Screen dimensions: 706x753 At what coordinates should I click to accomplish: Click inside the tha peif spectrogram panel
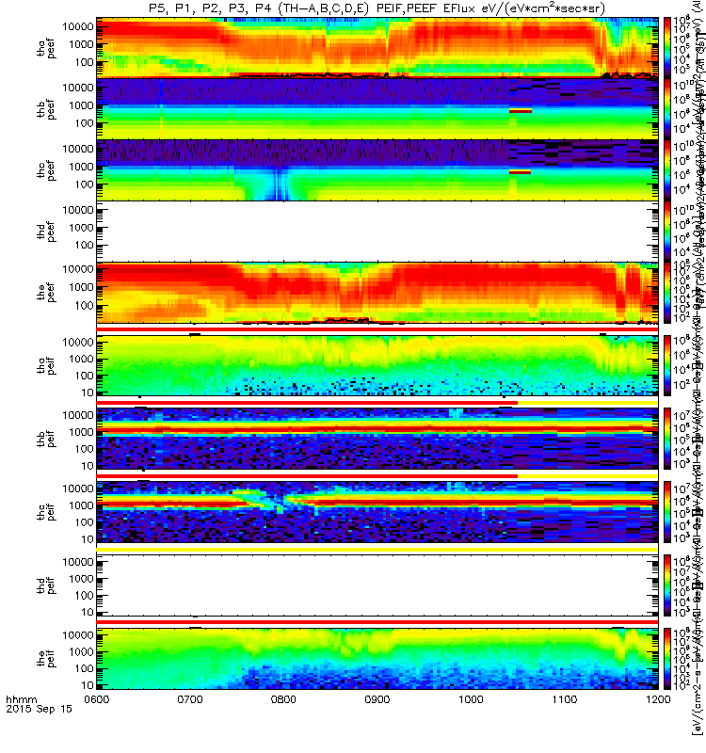click(377, 365)
